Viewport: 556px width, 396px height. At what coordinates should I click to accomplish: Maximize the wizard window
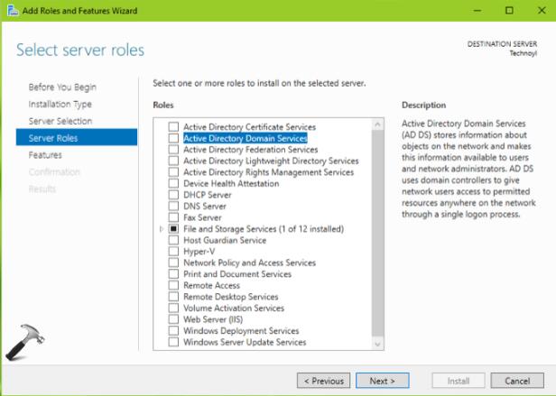[x=509, y=10]
